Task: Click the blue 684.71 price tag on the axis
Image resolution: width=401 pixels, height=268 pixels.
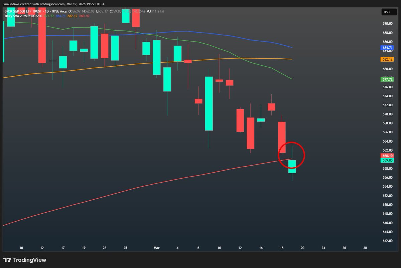Action: pyautogui.click(x=387, y=48)
